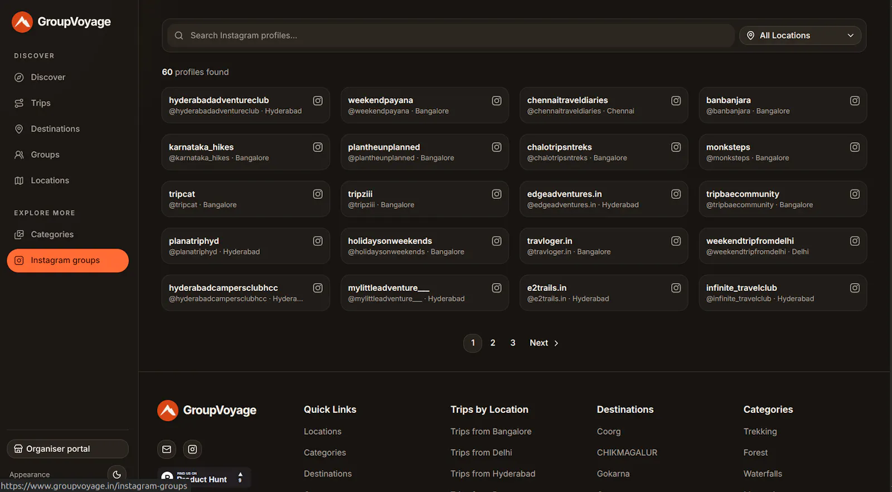This screenshot has height=492, width=892.
Task: Open planatriphyd profile name
Action: coord(194,241)
